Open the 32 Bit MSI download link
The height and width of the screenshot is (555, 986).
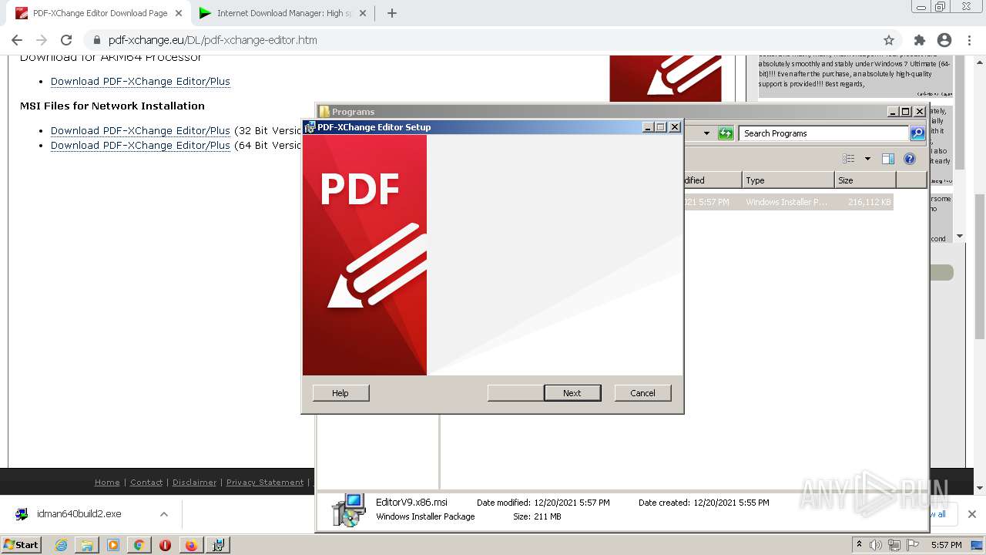tap(140, 130)
